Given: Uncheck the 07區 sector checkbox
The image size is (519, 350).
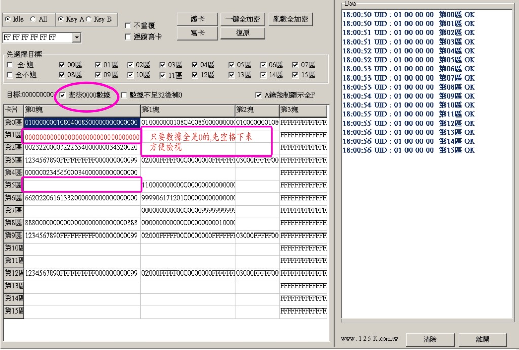Looking at the screenshot, I should [295, 65].
